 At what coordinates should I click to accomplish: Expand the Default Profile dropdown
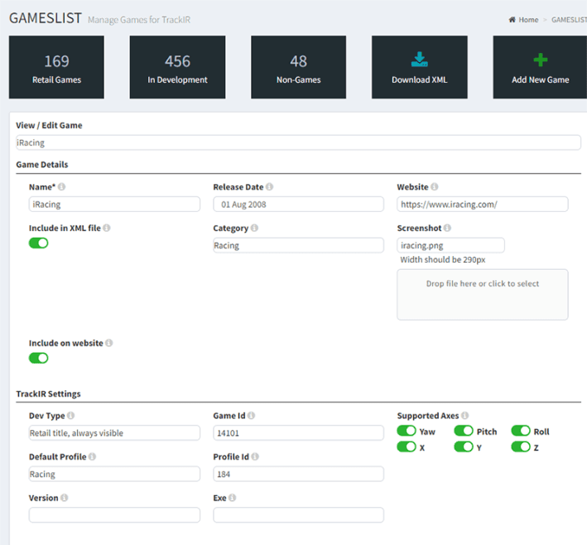(x=114, y=474)
